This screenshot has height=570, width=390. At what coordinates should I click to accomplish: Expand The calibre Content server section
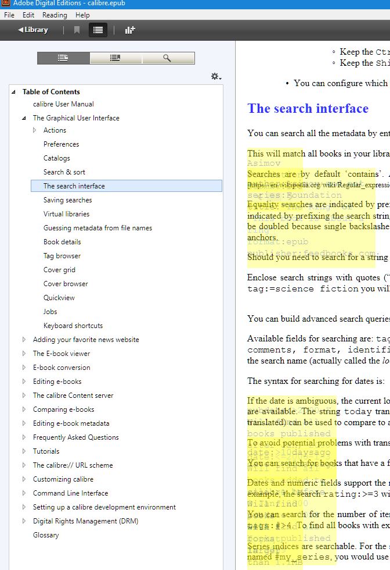pos(24,395)
